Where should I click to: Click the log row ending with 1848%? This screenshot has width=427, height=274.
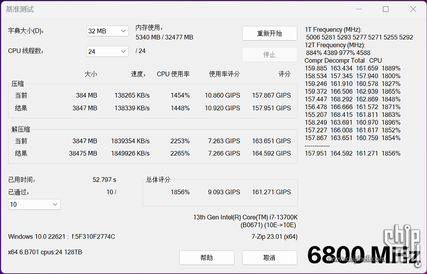click(x=352, y=99)
